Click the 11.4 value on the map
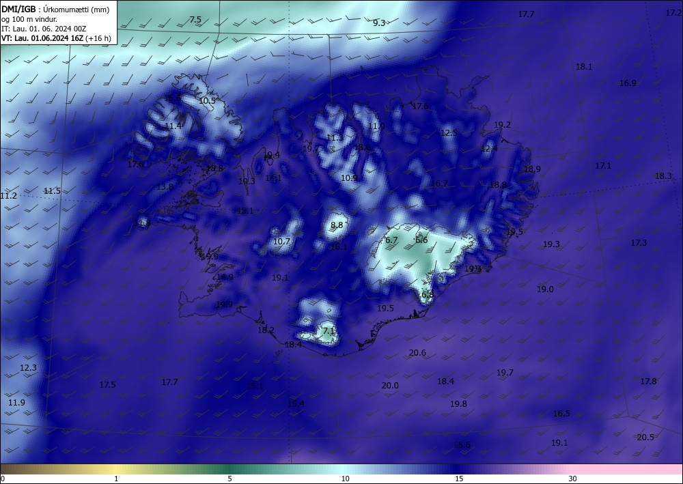This screenshot has width=683, height=484. [173, 126]
